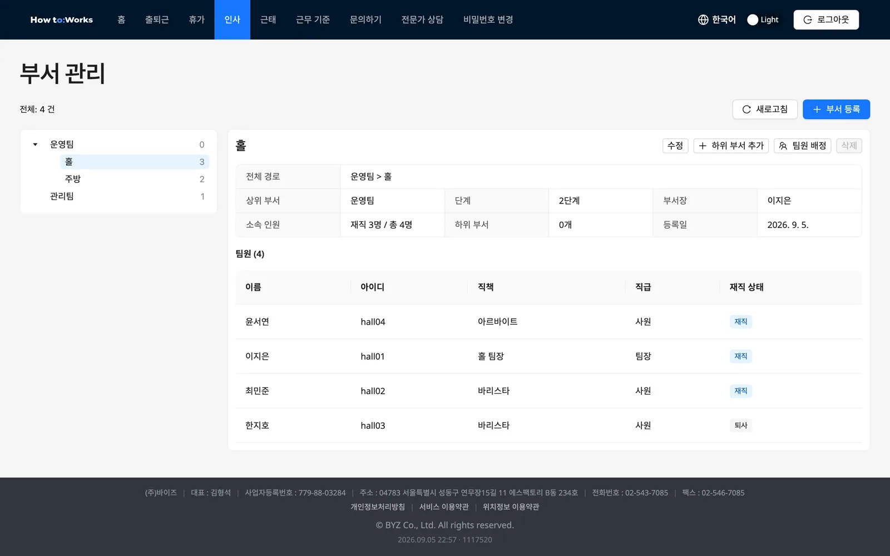Click the 이지은 department head value
890x556 pixels.
pos(779,201)
